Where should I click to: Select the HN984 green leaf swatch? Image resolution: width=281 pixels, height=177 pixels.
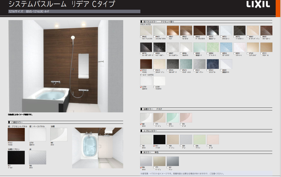213,47
